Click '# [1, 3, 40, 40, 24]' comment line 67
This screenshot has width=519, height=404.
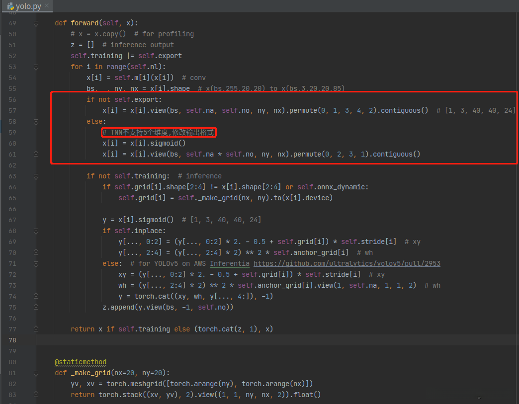click(221, 220)
